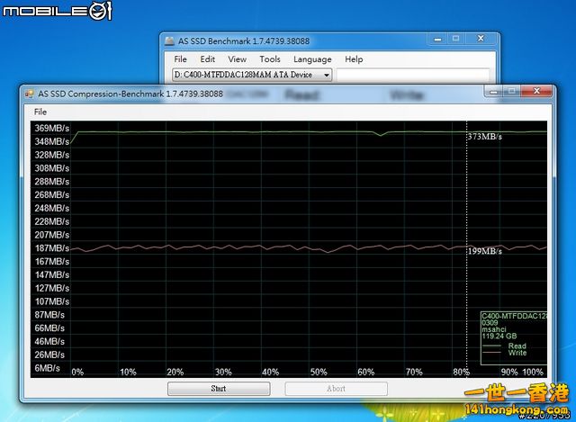Image resolution: width=576 pixels, height=422 pixels.
Task: Maximize the AS SSD Benchmark main window
Action: point(456,40)
